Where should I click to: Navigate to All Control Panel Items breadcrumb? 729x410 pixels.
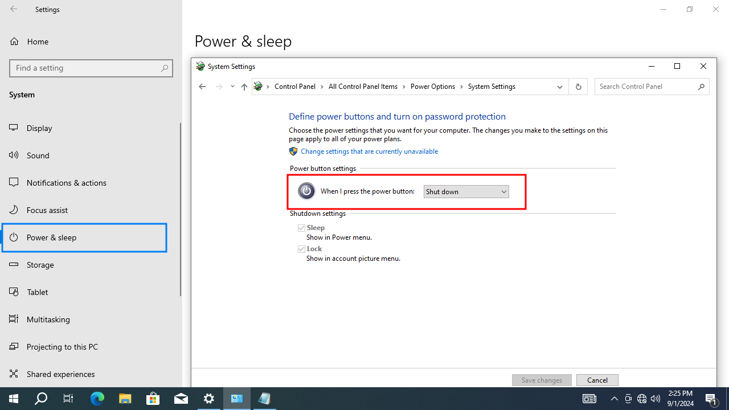pos(363,87)
